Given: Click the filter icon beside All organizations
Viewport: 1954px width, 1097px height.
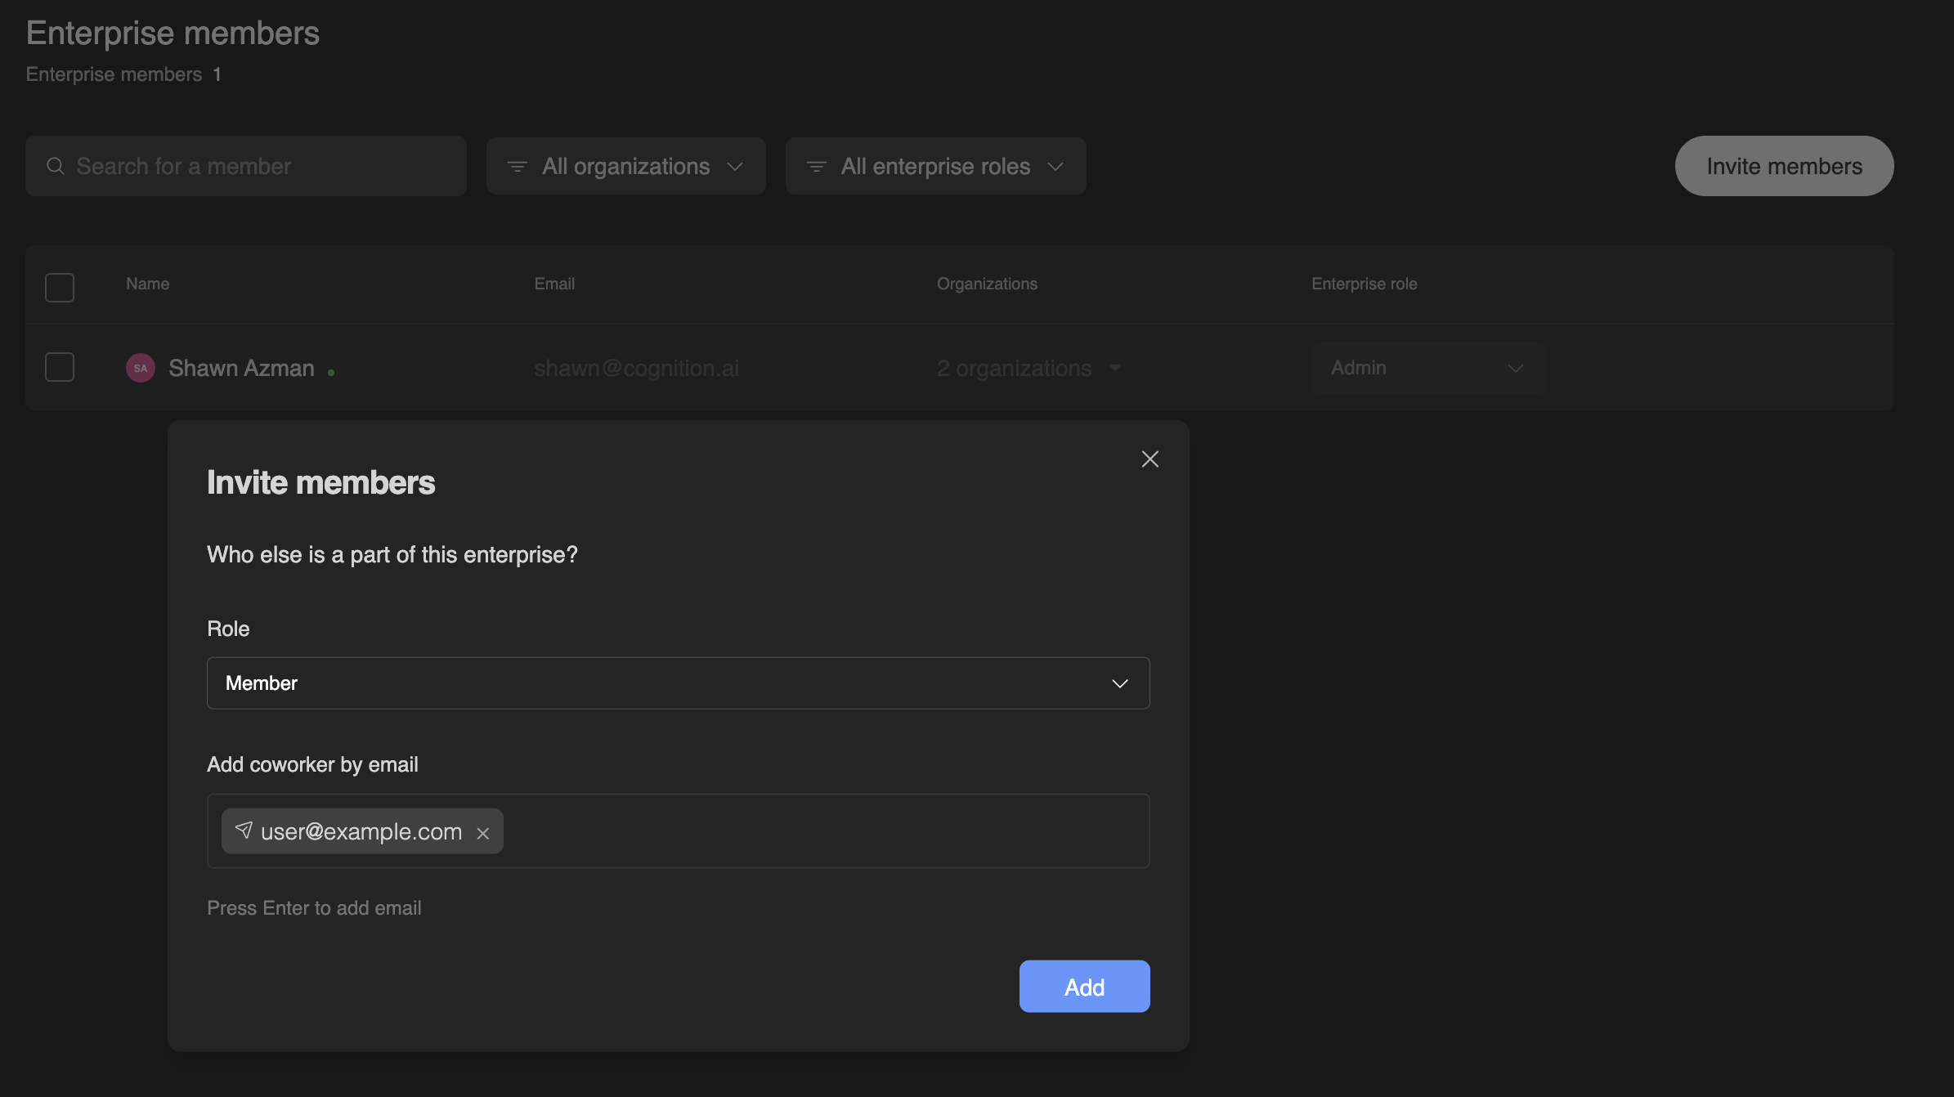Looking at the screenshot, I should [x=517, y=166].
